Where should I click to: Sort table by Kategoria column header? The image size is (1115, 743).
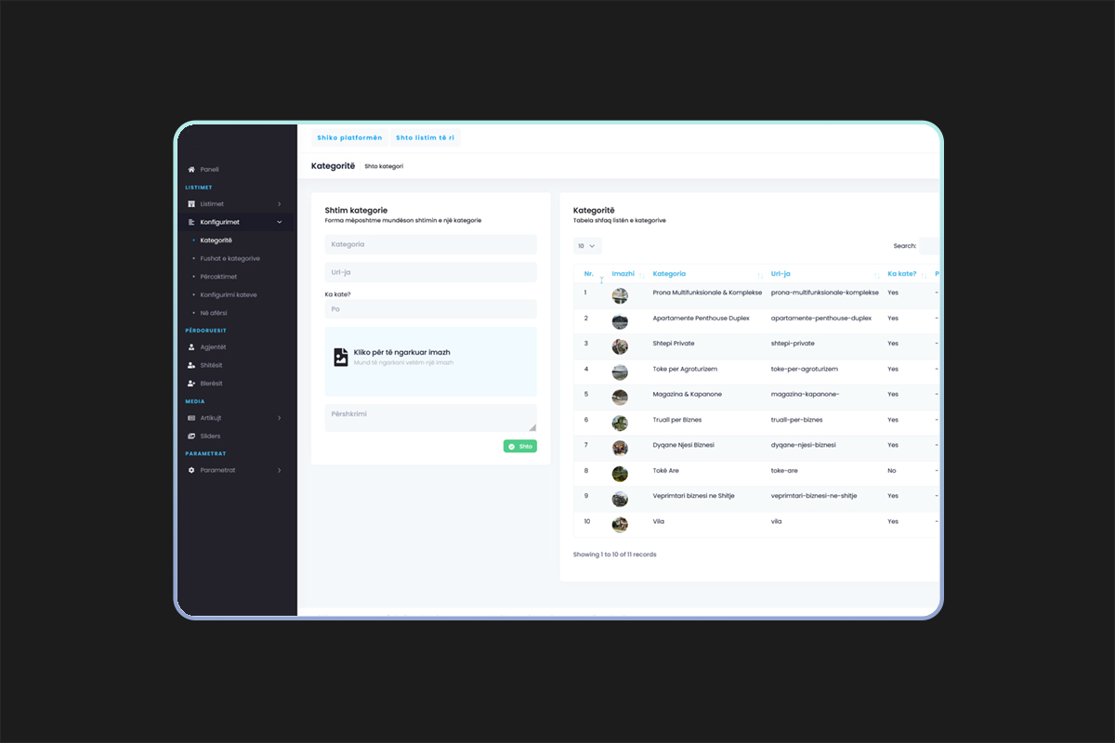coord(669,274)
